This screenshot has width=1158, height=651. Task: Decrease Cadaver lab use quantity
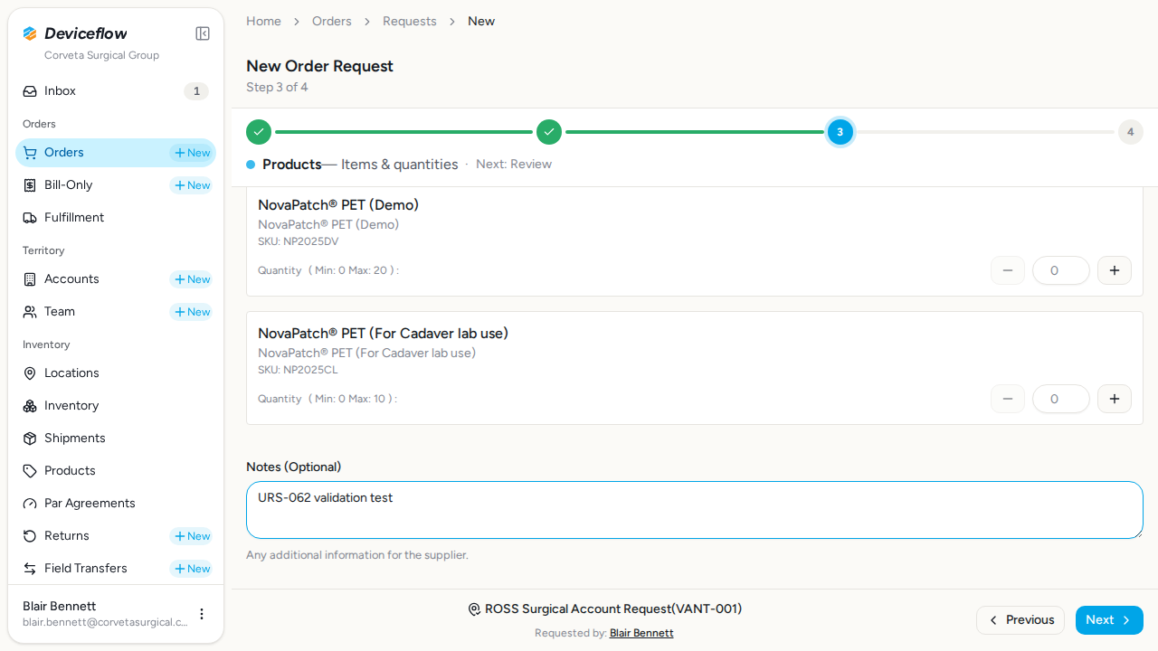coord(1008,399)
